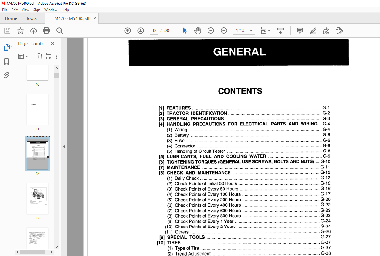Open the fit page width tool
The image size is (380, 256).
click(263, 31)
